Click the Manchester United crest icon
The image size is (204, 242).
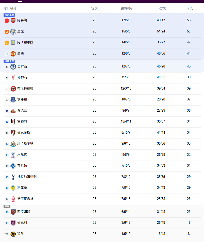tap(13, 54)
